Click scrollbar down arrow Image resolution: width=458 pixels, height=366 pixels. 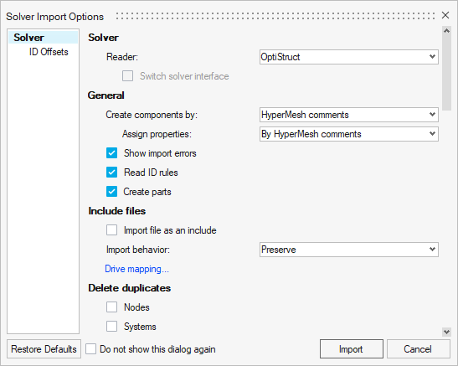(446, 332)
